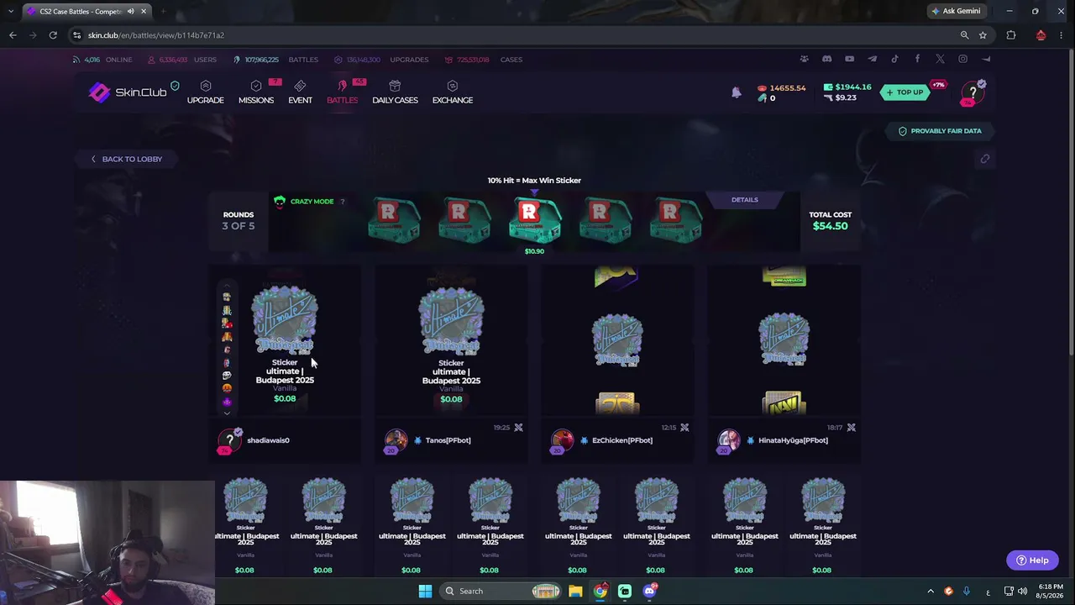This screenshot has width=1075, height=605.
Task: Click the crossed-swords icon next to Tanos[PFbot]
Action: tap(518, 428)
